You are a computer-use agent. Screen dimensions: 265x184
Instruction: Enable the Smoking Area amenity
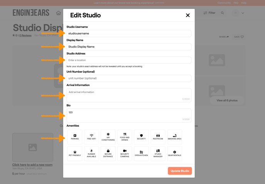[174, 137]
